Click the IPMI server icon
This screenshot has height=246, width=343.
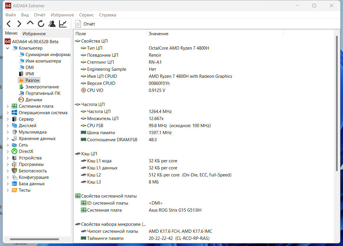[21, 74]
